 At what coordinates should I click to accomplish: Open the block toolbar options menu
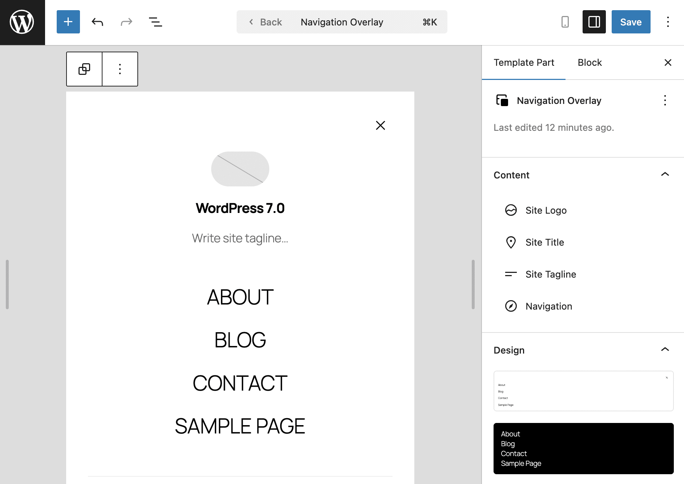coord(120,69)
